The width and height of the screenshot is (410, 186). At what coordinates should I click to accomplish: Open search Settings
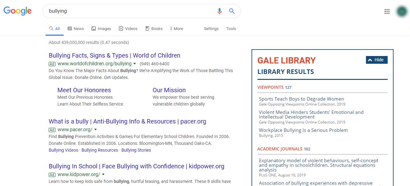click(x=211, y=28)
